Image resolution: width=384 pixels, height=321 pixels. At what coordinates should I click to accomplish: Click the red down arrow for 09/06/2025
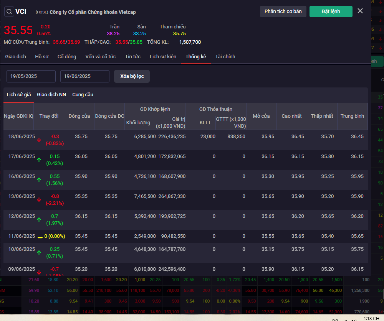click(39, 272)
